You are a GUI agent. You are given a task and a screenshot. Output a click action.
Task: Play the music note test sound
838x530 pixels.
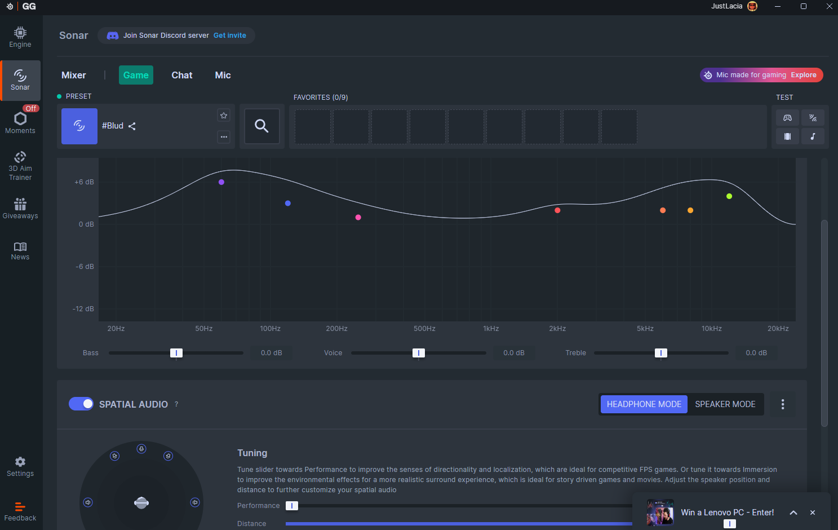[813, 136]
